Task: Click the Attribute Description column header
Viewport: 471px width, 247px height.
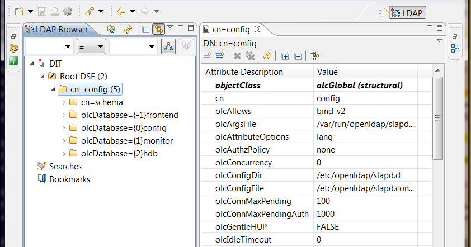Action: [258, 72]
